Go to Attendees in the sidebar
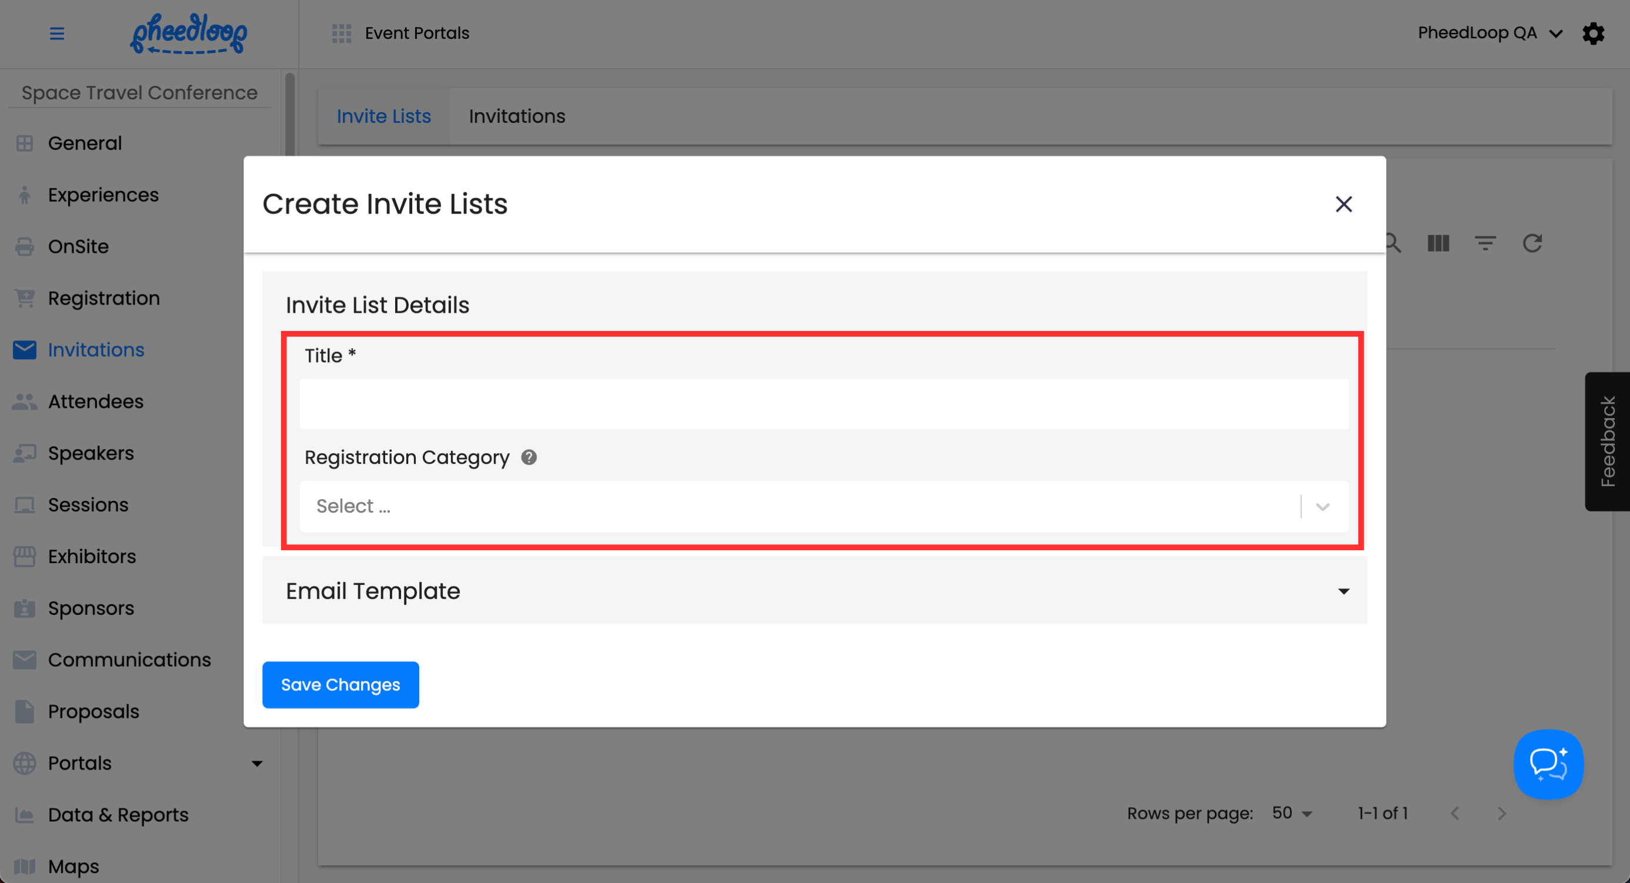This screenshot has width=1630, height=883. tap(95, 401)
